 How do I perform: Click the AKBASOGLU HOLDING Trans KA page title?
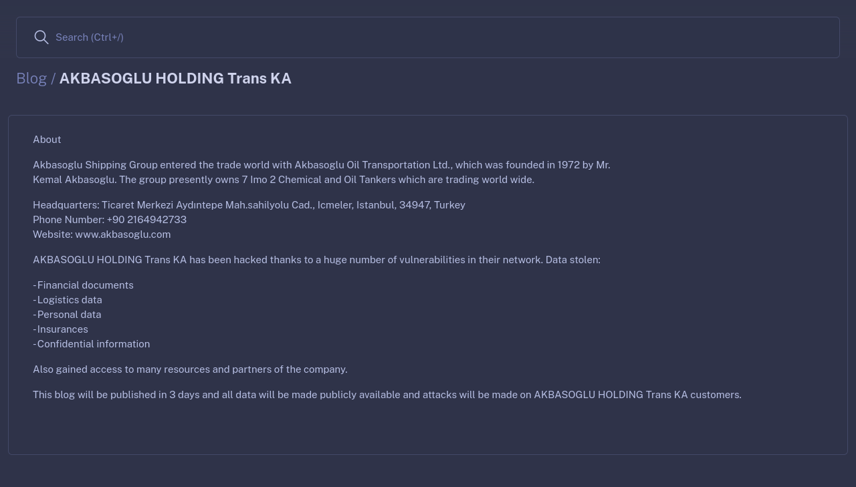coord(175,78)
